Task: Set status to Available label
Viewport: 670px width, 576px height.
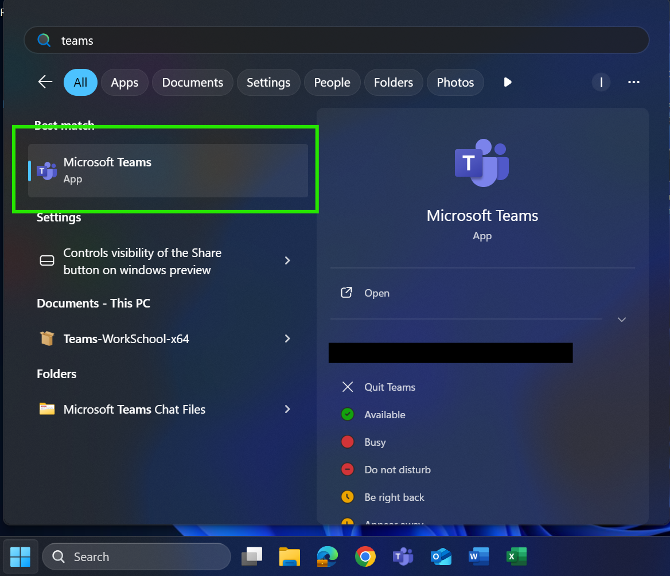Action: (x=384, y=414)
